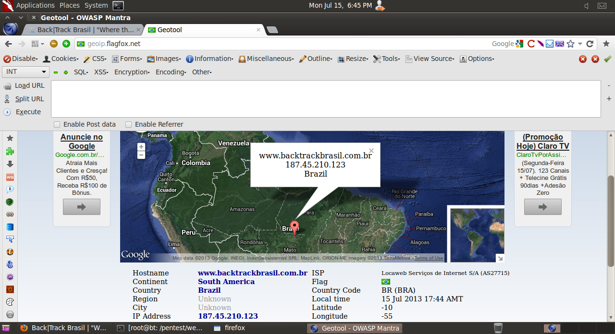Viewport: 615px width, 334px height.
Task: Open the View Source toolbar menu
Action: click(430, 59)
